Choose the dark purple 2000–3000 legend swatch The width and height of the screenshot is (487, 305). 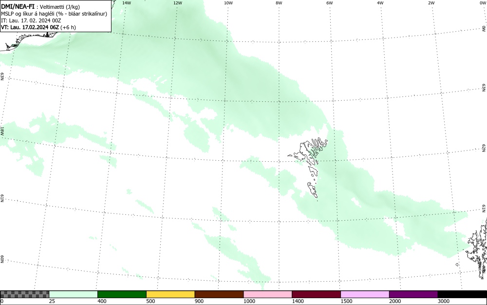click(413, 294)
